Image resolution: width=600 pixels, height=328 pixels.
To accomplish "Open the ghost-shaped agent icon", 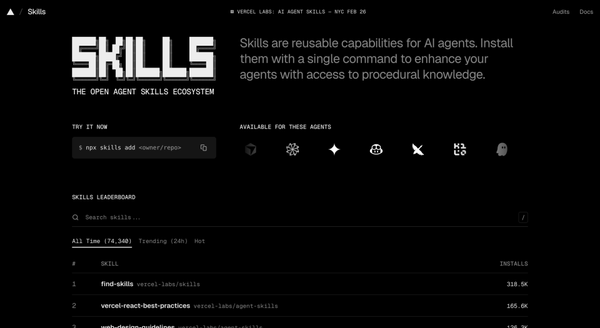I will 502,149.
